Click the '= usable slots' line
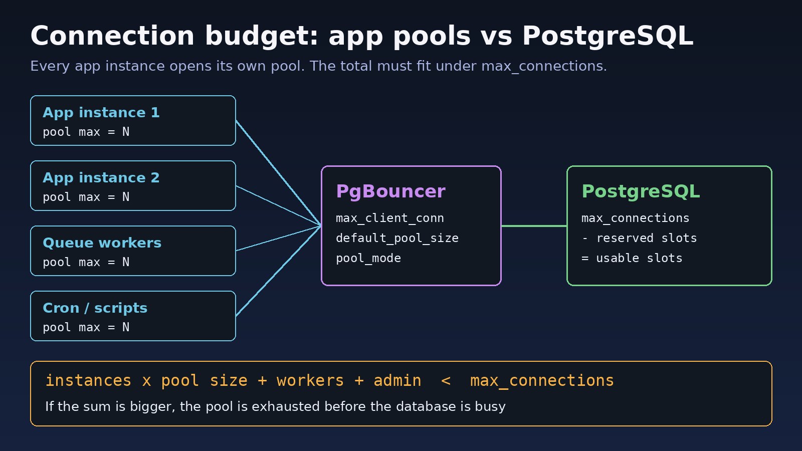This screenshot has width=802, height=451. click(x=632, y=259)
